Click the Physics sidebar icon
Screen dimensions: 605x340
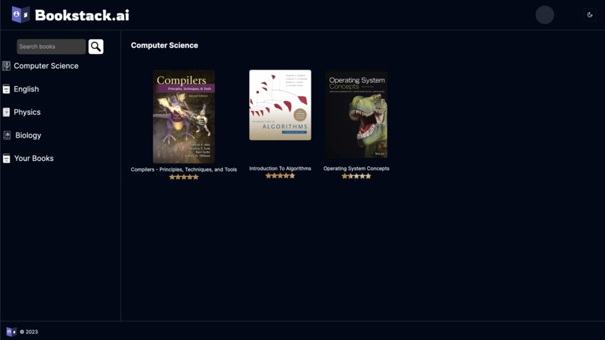click(x=6, y=112)
